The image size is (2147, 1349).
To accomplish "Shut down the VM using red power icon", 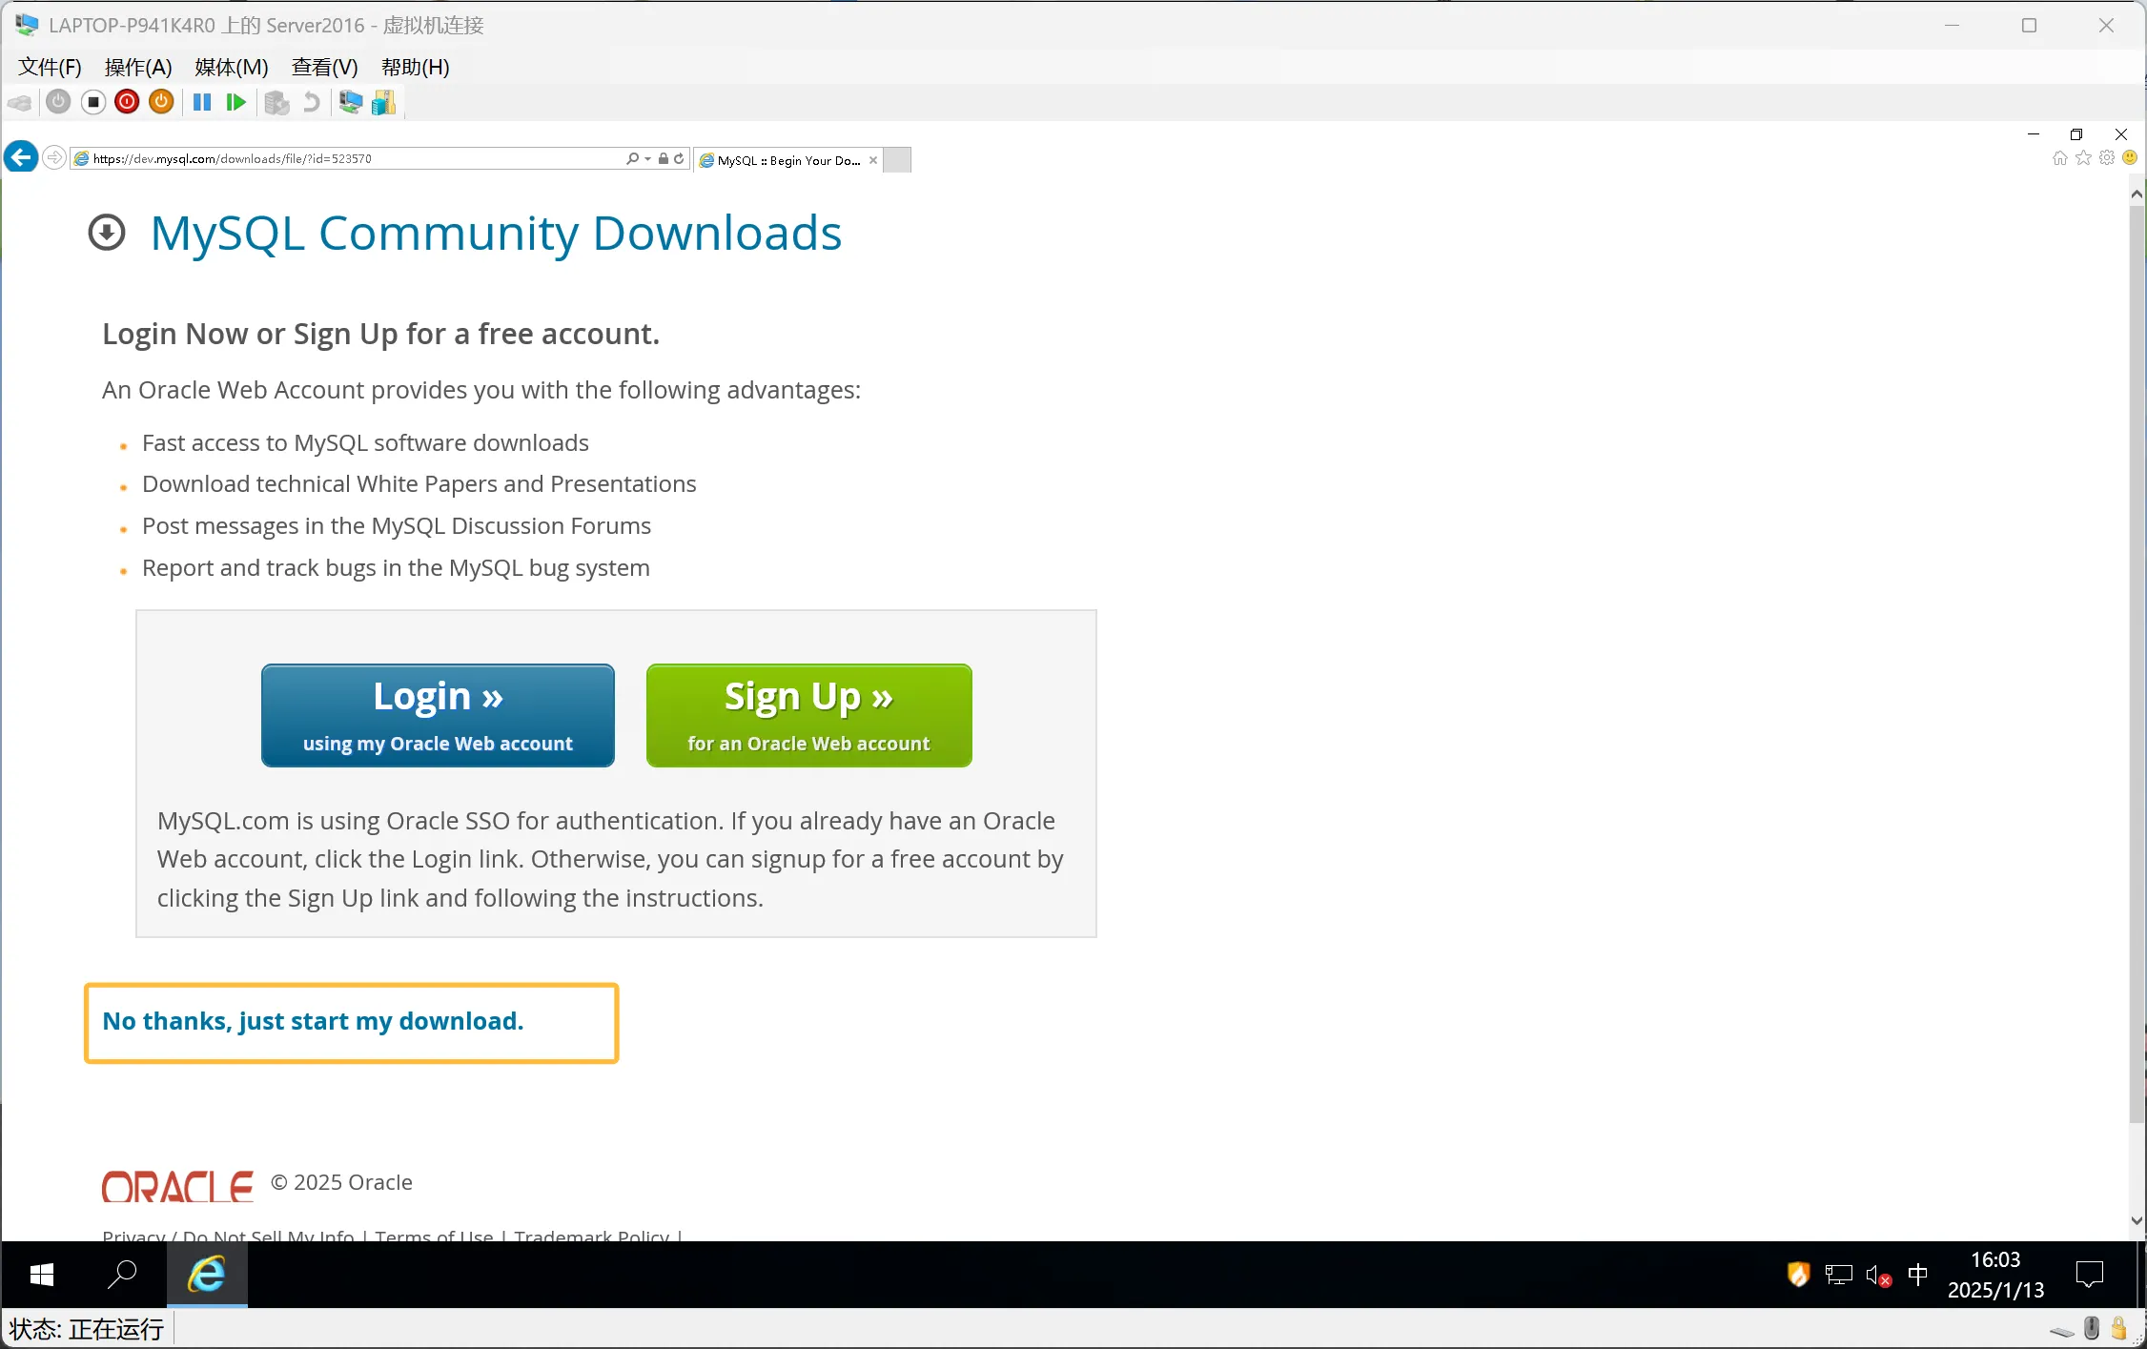I will point(127,102).
